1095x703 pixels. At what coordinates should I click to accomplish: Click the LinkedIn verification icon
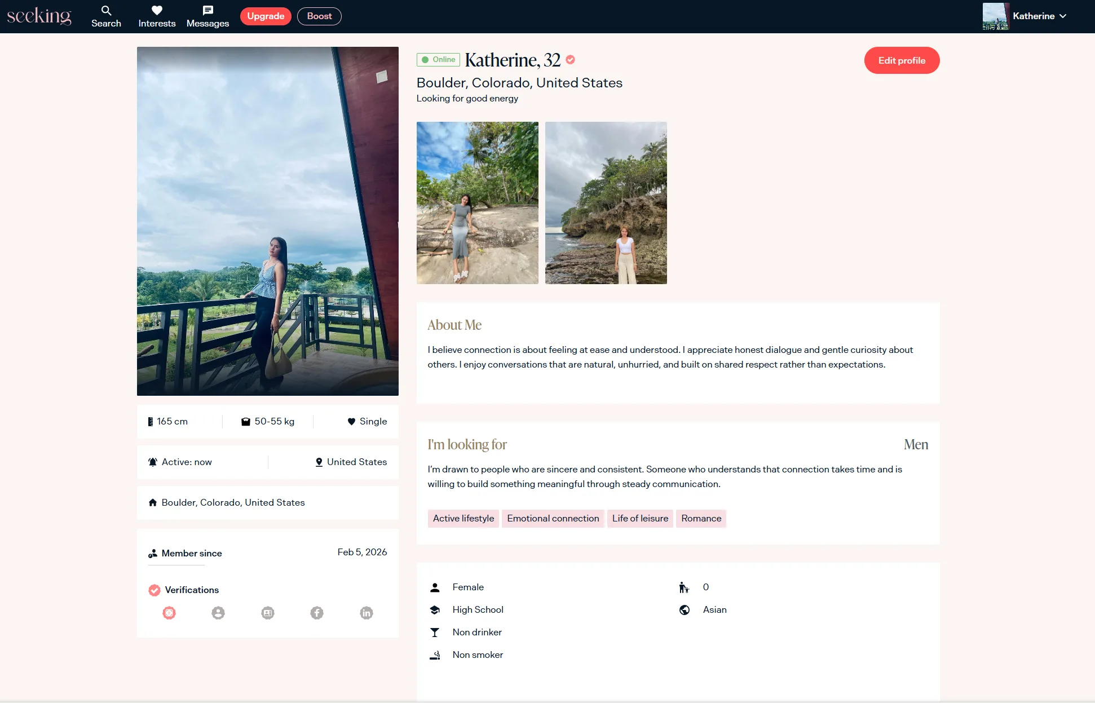[x=367, y=613]
